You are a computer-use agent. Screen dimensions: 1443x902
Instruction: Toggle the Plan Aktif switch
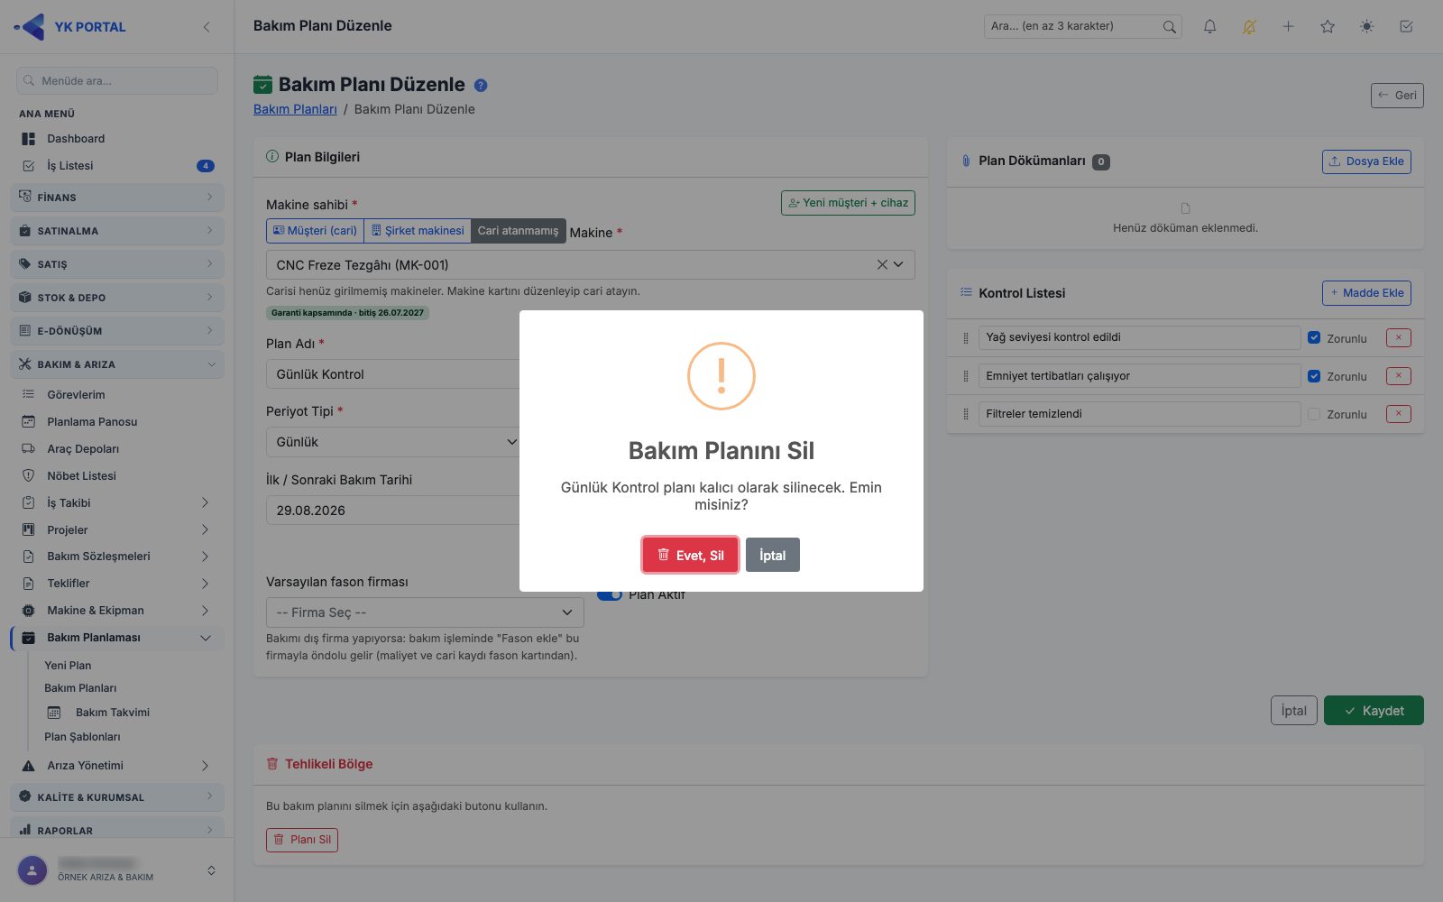[x=610, y=594]
